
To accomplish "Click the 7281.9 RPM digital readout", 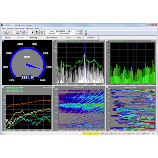I will (27, 78).
